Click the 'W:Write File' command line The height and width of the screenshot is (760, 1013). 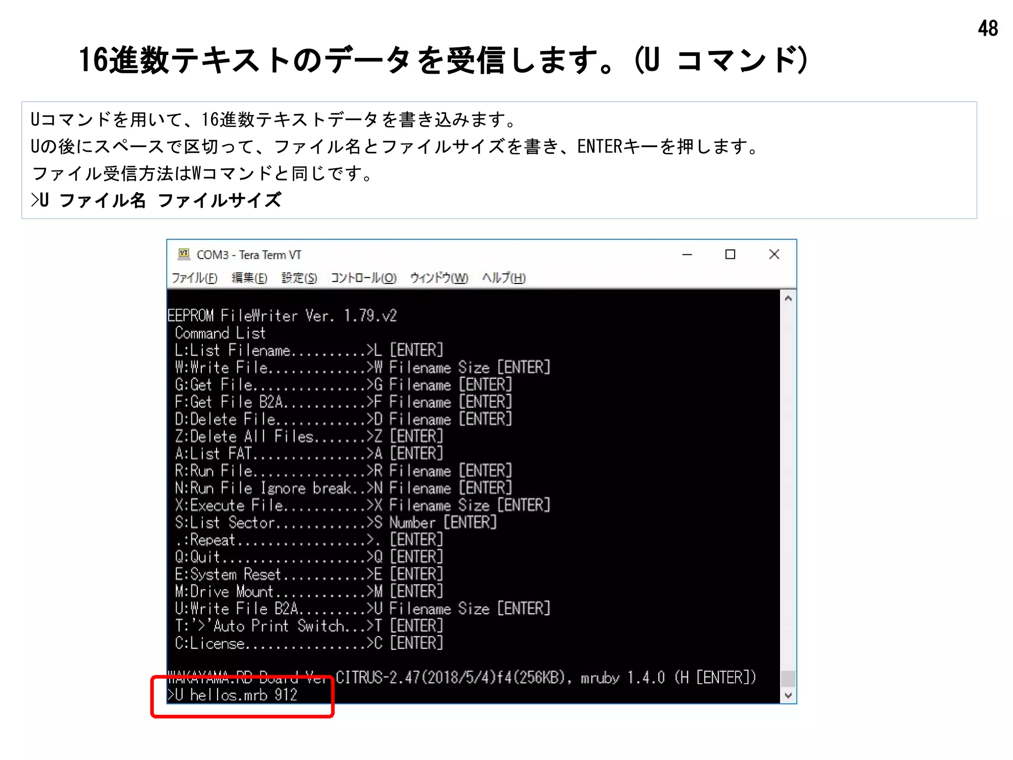363,368
